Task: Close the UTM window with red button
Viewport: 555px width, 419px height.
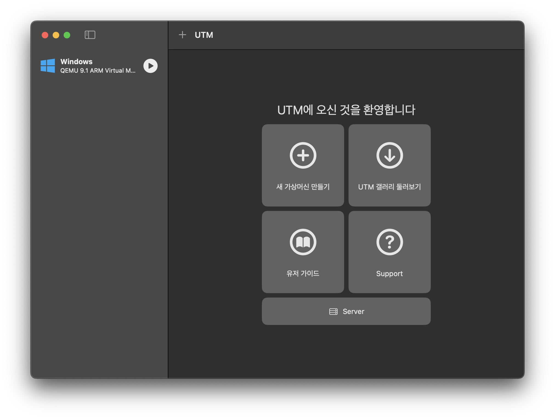Action: point(45,35)
